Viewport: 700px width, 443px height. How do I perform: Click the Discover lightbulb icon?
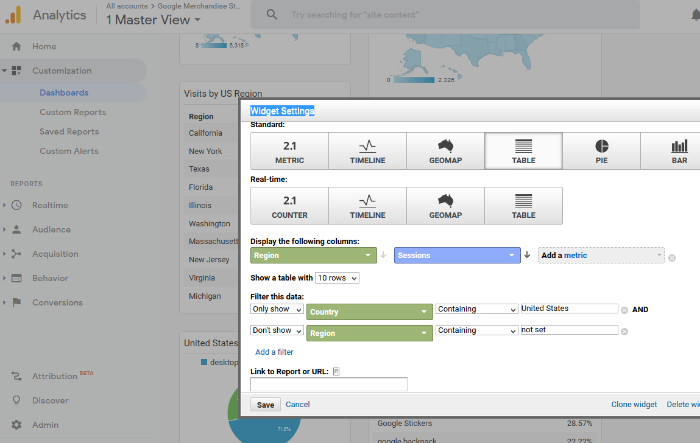tap(16, 400)
